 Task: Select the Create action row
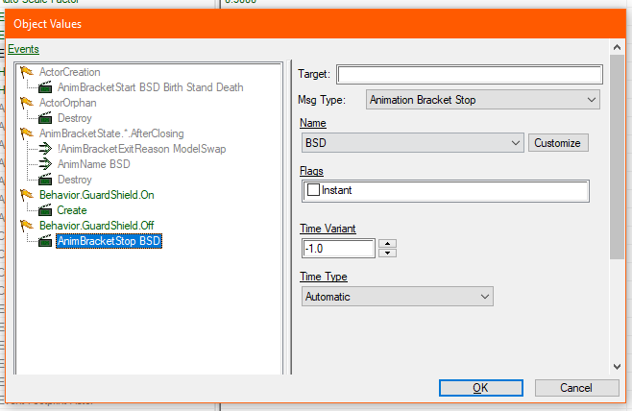72,210
